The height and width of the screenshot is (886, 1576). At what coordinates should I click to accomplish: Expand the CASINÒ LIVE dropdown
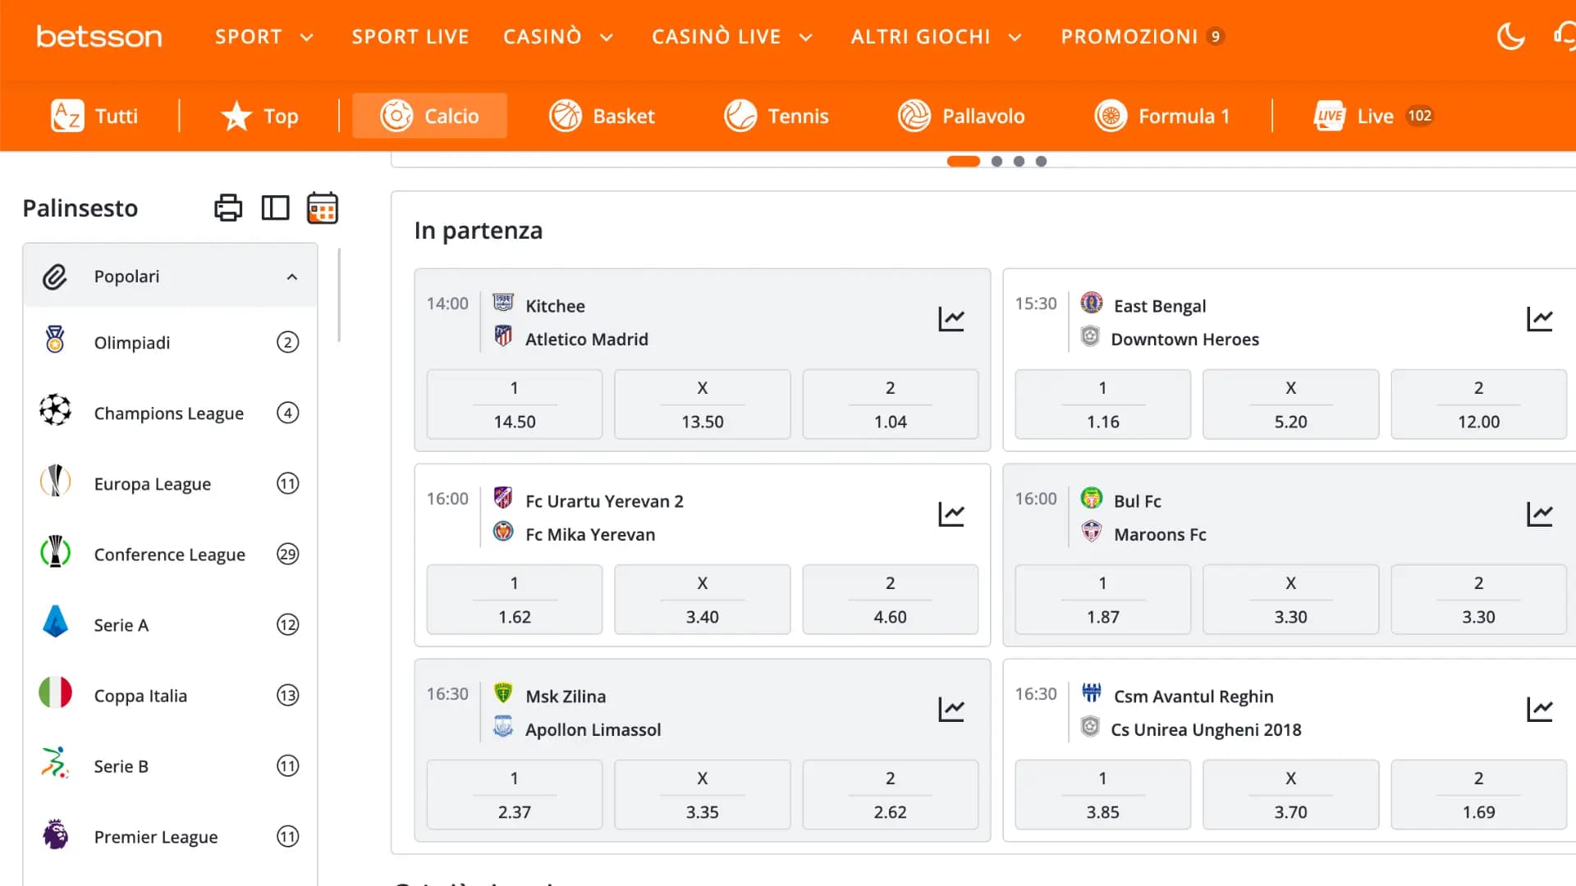(x=731, y=36)
